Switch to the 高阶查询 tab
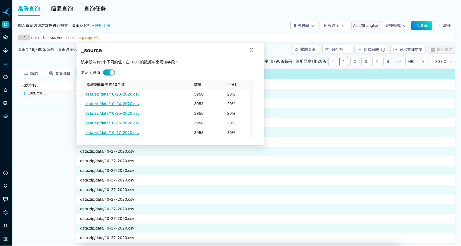This screenshot has width=461, height=246. [x=29, y=9]
